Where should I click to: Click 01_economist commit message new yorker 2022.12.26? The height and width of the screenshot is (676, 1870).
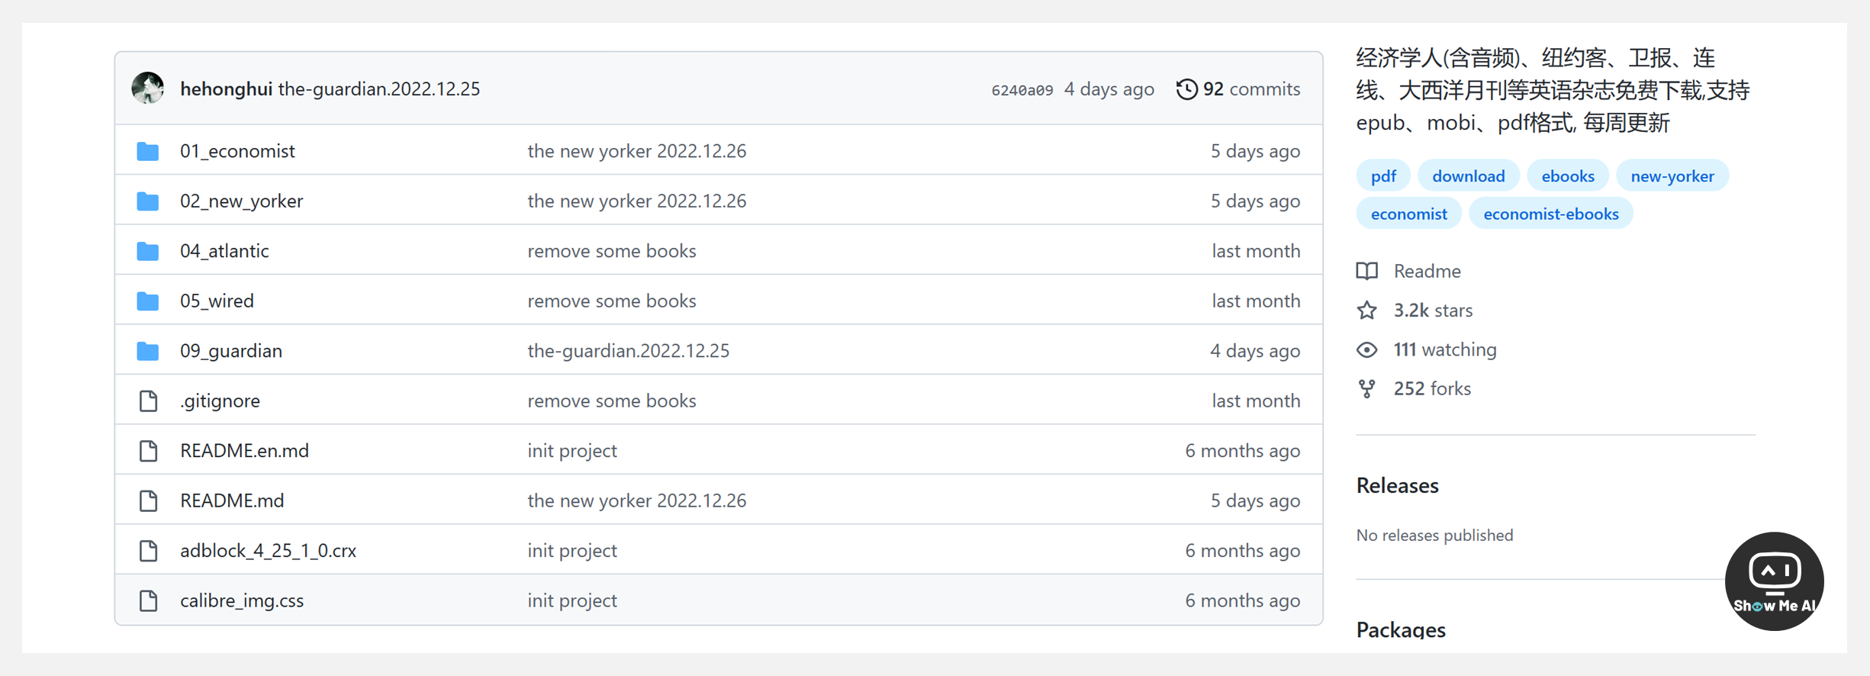(637, 151)
